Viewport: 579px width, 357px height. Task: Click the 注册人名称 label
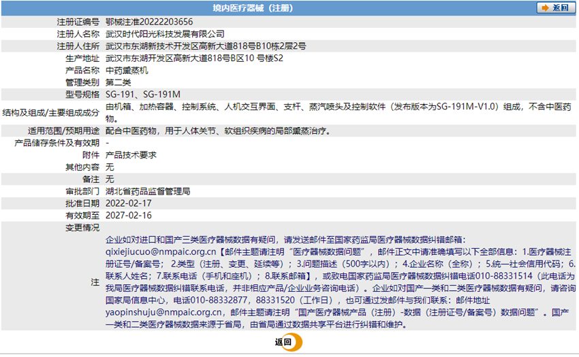point(78,34)
